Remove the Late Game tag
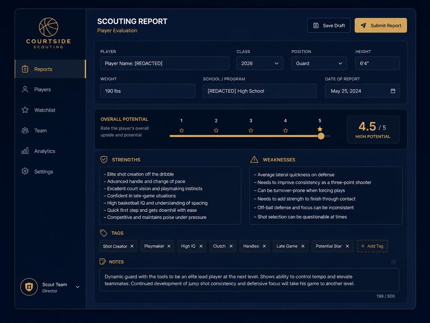Viewport: 430px width, 323px height. (x=303, y=246)
